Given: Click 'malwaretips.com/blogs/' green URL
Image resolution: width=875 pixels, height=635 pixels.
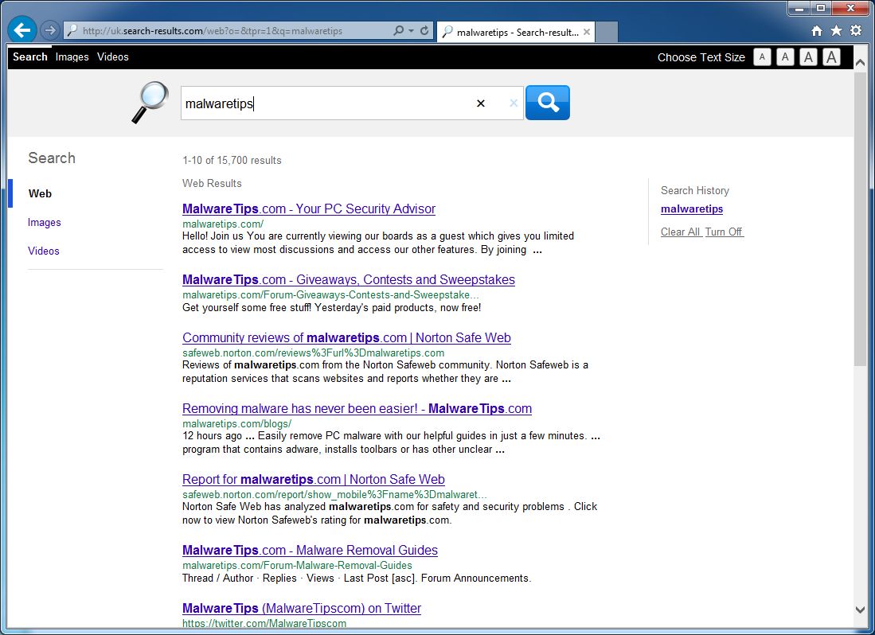Looking at the screenshot, I should click(236, 423).
